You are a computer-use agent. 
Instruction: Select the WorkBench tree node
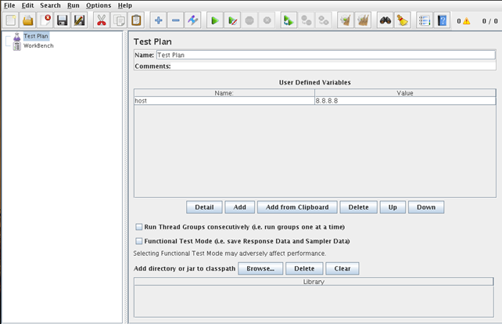pos(38,46)
